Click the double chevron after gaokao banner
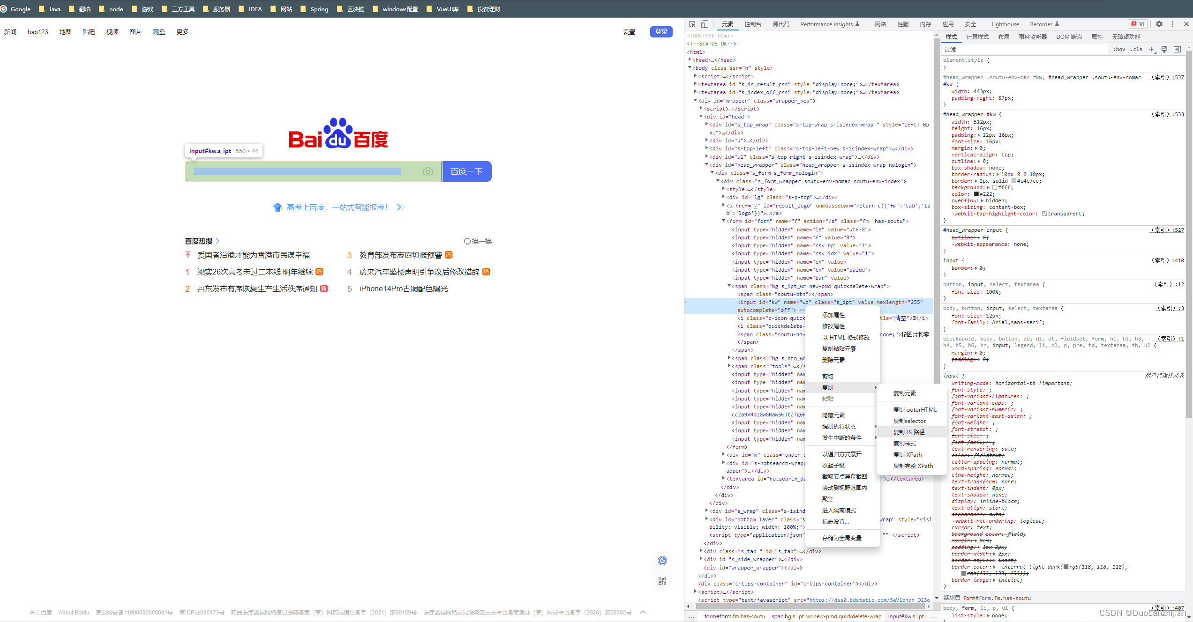1193x622 pixels. click(400, 207)
